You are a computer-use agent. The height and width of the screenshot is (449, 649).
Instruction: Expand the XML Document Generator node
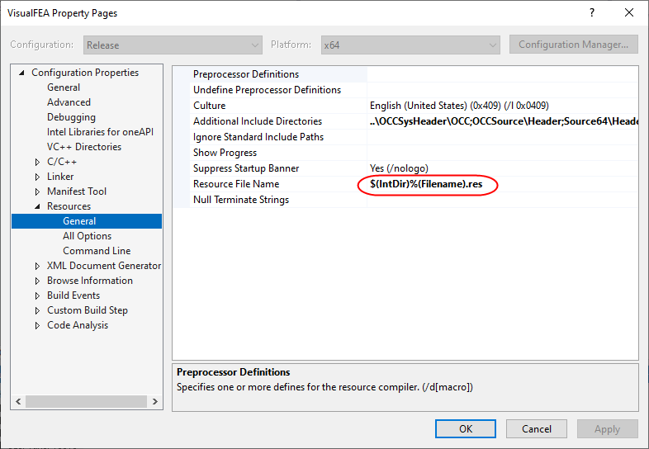[x=37, y=266]
